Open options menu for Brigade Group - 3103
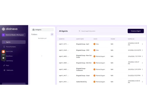Screen dimensions: 147x110 [142, 50]
